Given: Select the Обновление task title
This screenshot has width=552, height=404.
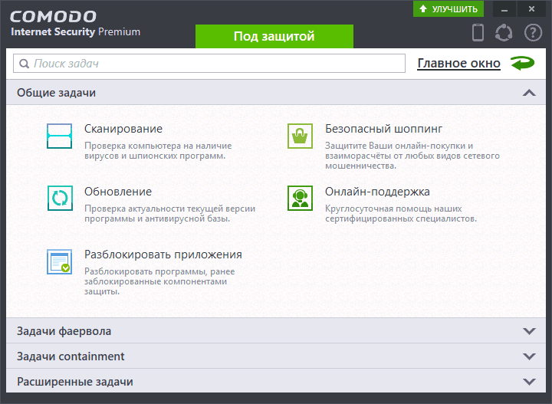Looking at the screenshot, I should coord(118,192).
